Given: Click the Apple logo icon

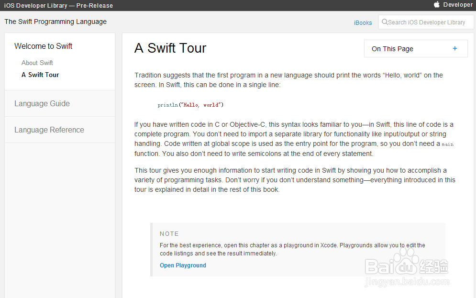Looking at the screenshot, I should coord(437,5).
